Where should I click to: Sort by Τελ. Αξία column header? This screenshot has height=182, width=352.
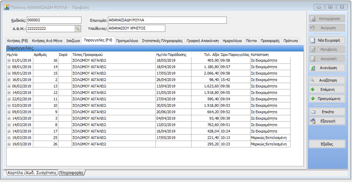[206, 55]
